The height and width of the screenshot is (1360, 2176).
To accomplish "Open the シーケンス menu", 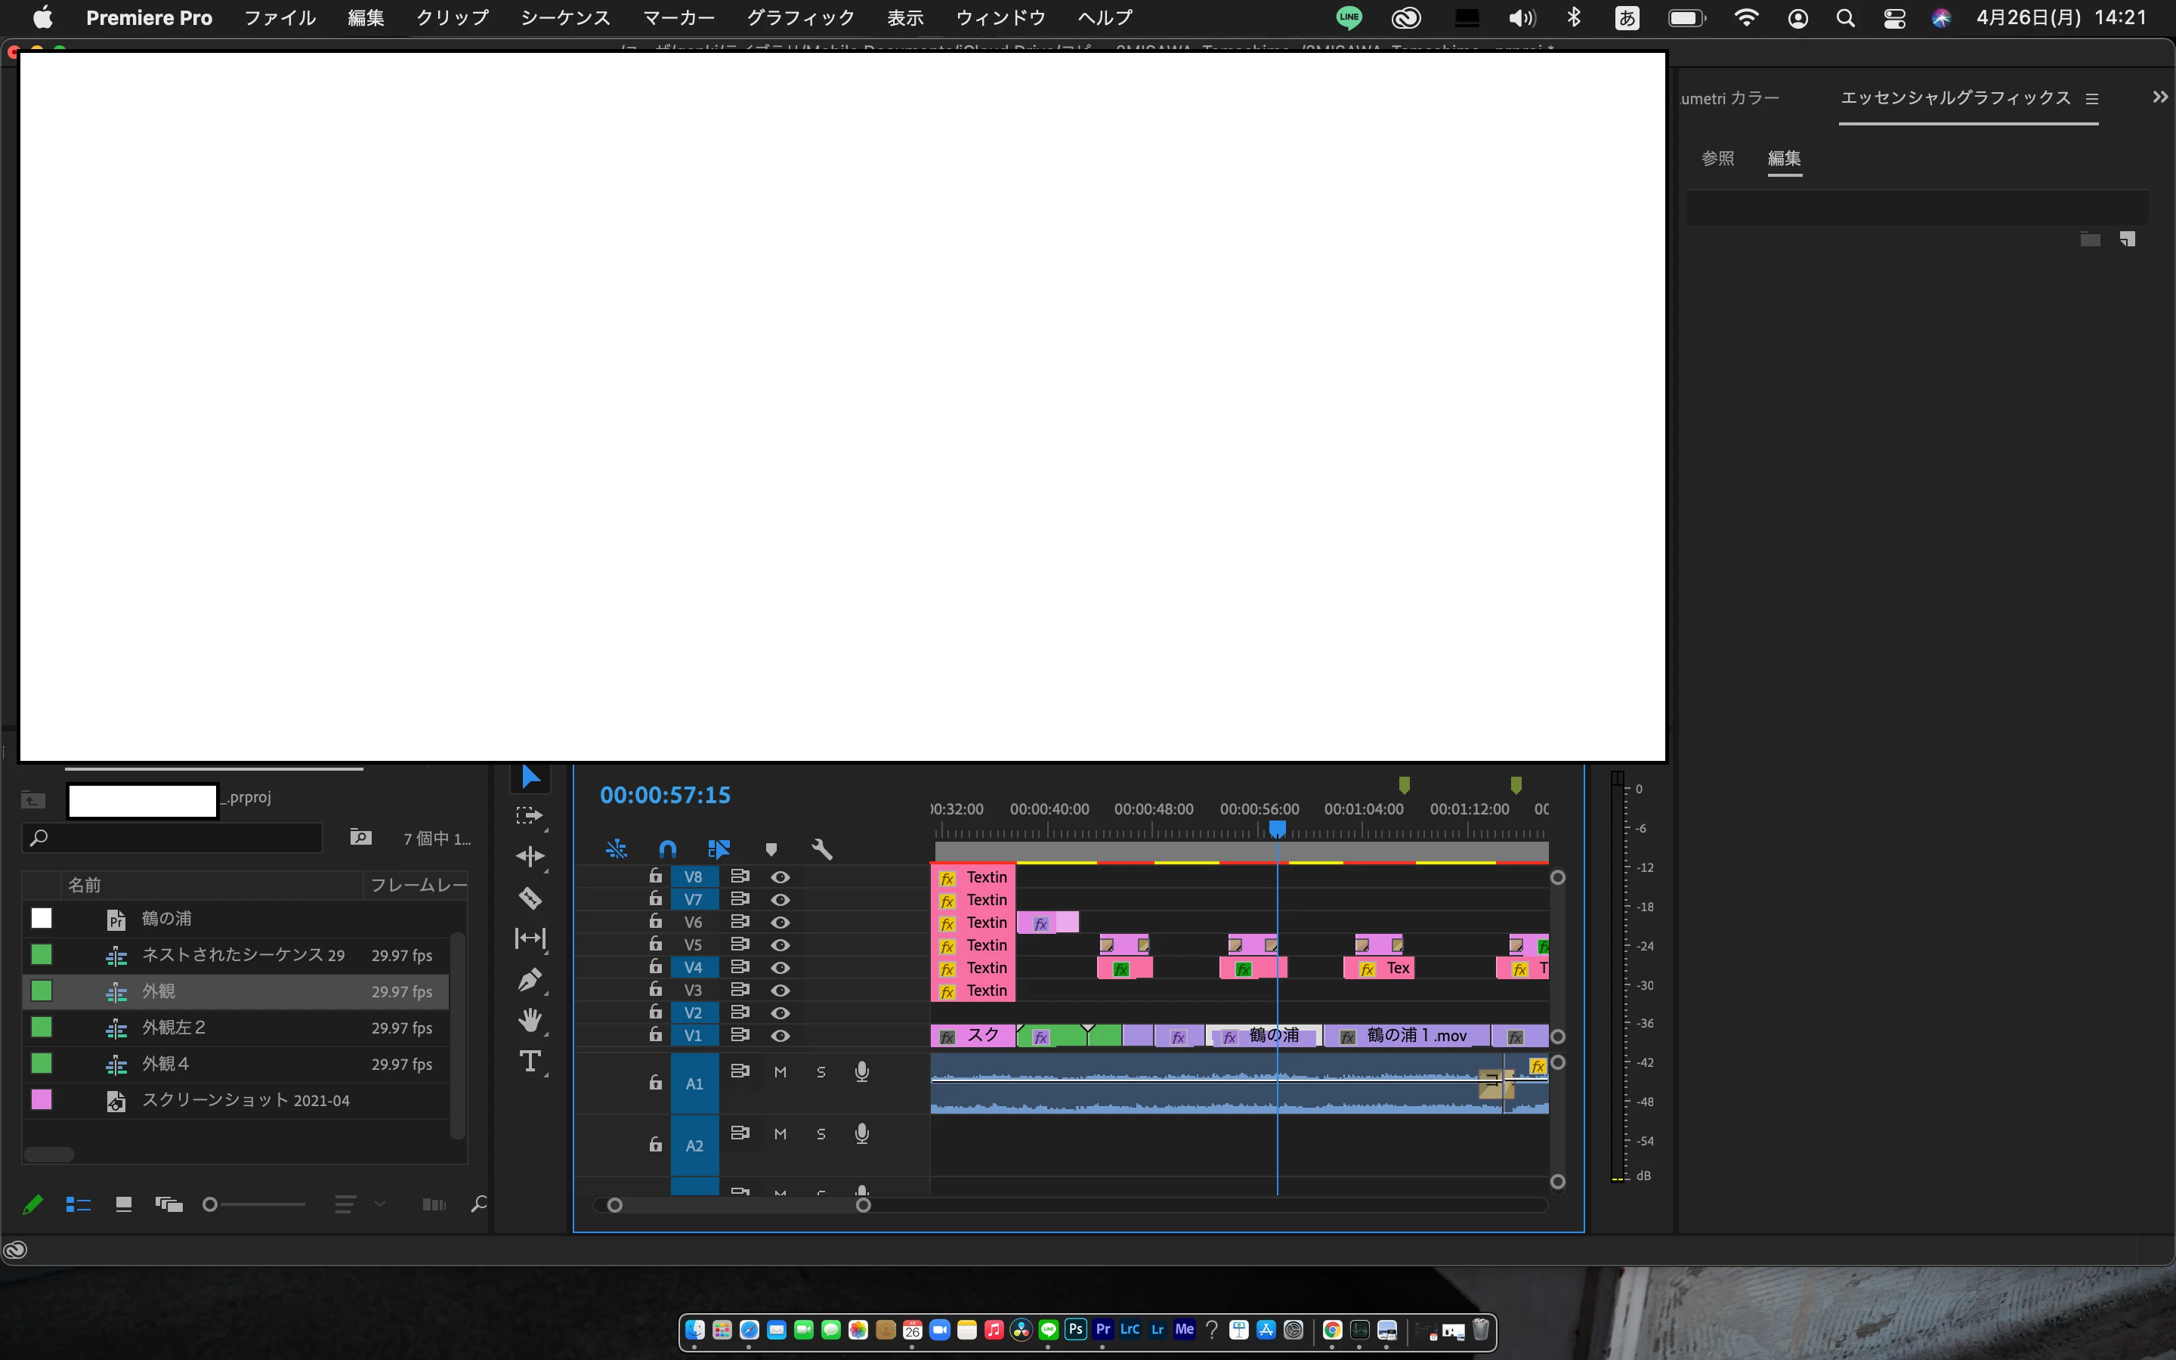I will pyautogui.click(x=564, y=18).
